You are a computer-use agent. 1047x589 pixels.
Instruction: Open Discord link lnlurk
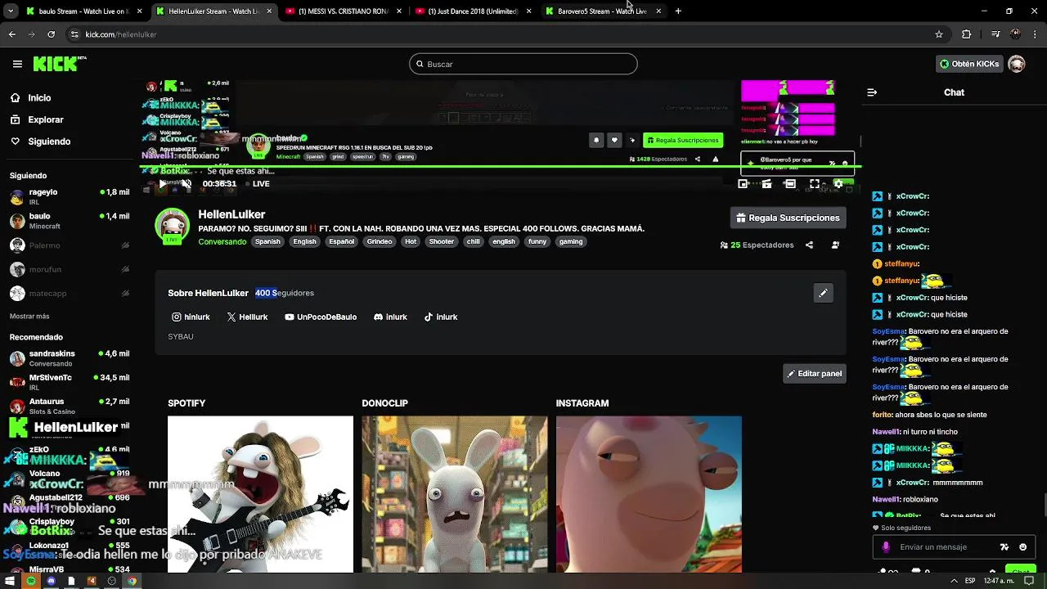[390, 317]
